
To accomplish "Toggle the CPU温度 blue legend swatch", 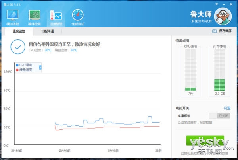I will 17,65.
